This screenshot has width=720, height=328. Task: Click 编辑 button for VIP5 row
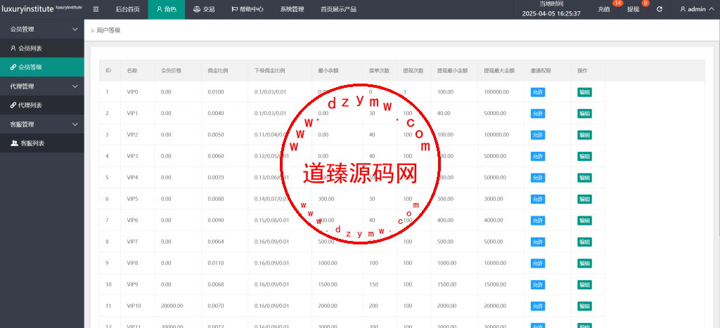point(584,199)
